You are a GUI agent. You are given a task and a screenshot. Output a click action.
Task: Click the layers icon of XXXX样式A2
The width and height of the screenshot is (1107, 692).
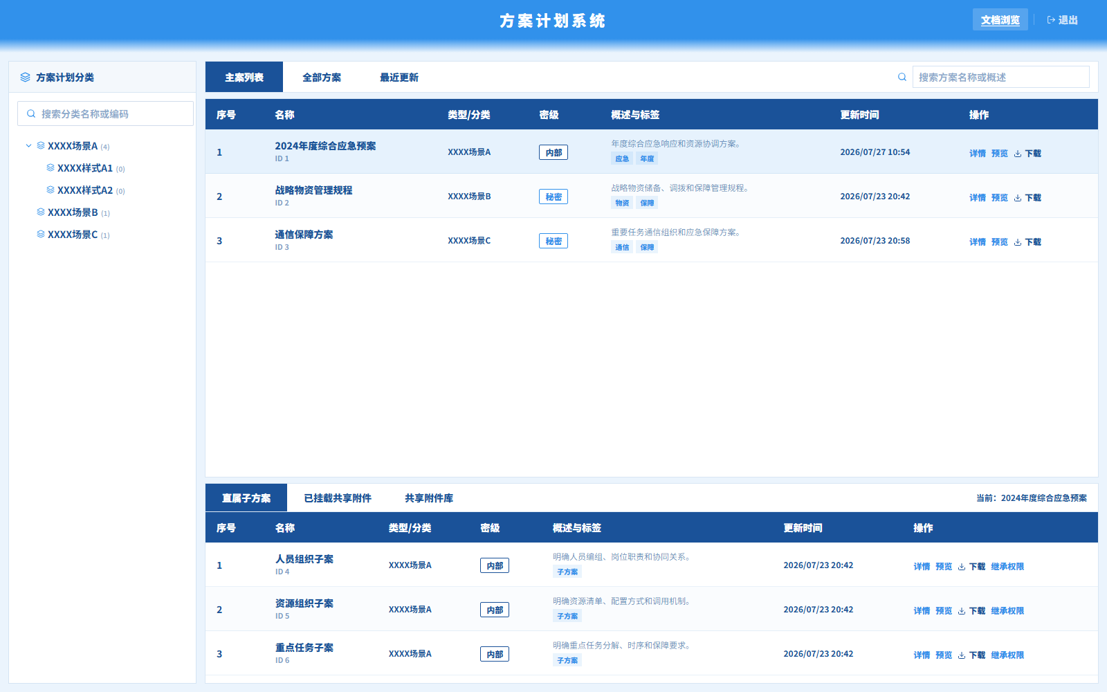51,190
